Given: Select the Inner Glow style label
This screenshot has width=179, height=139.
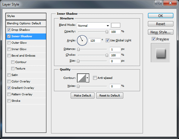Looking at the screenshot, I should (x=19, y=49).
